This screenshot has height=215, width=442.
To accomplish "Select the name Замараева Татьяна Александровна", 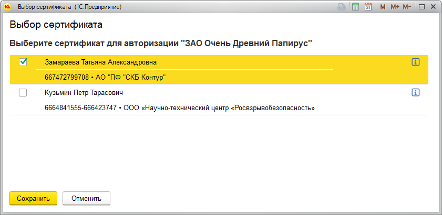I will 100,62.
